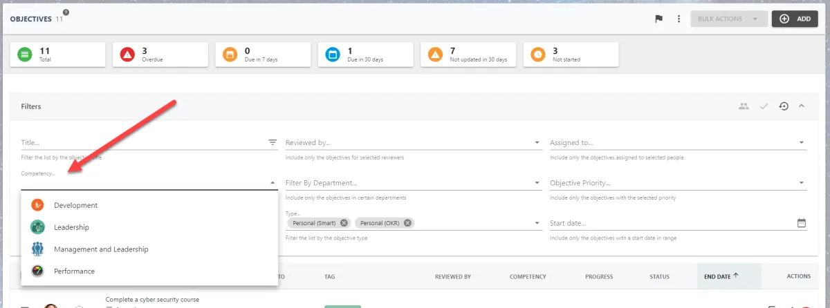This screenshot has width=830, height=308.
Task: Select the Not started card
Action: click(571, 55)
